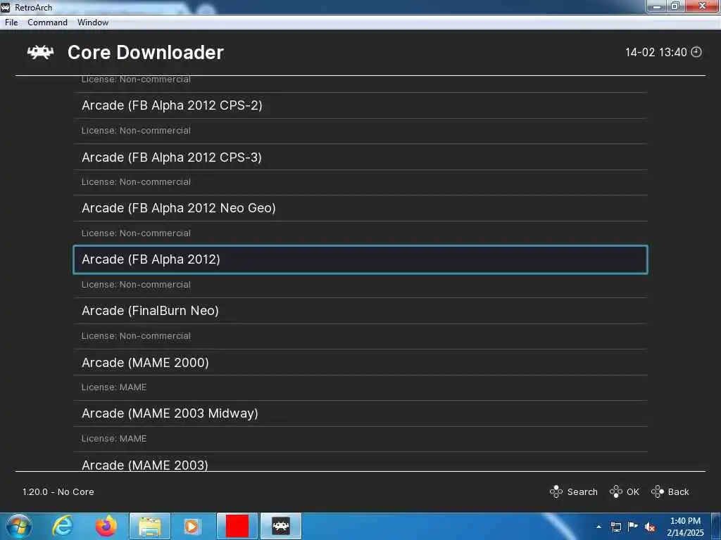Select Arcade (FB Alpha 2012 CPS-2) core
Image resolution: width=721 pixels, height=540 pixels.
pos(360,105)
